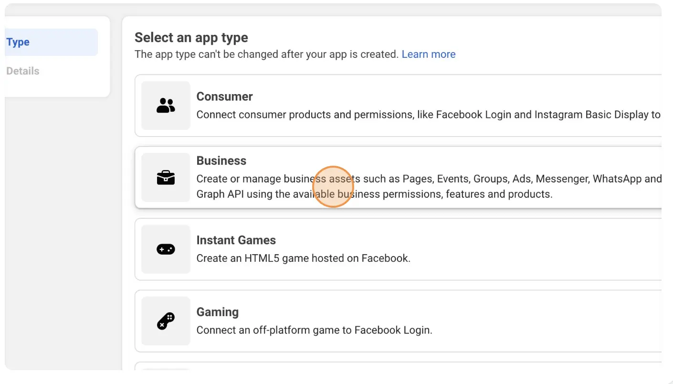Image resolution: width=673 pixels, height=384 pixels.
Task: Click the Consumer people icon
Action: [x=166, y=106]
